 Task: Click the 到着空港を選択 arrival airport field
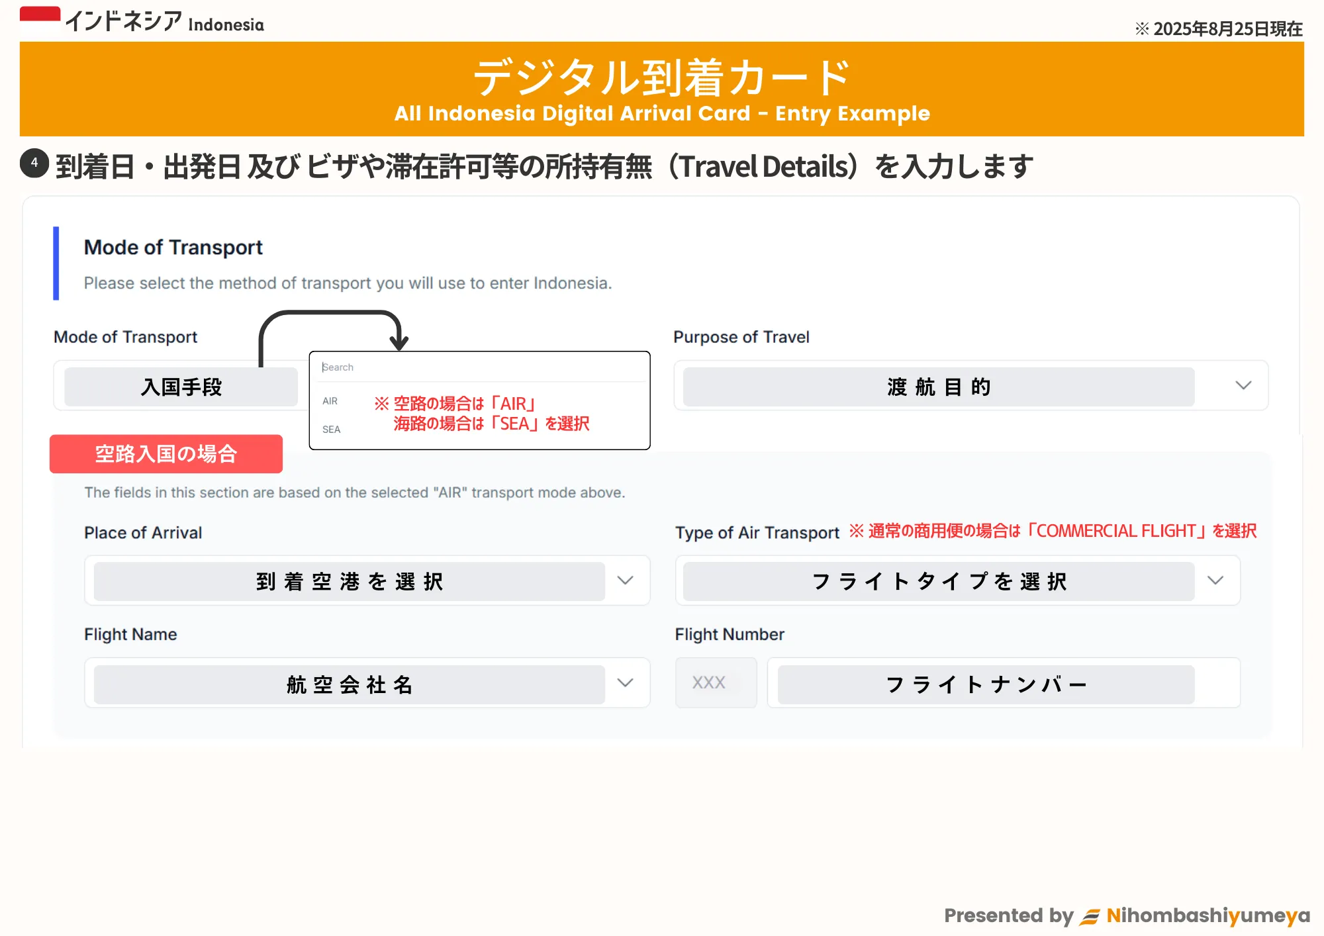pyautogui.click(x=349, y=581)
